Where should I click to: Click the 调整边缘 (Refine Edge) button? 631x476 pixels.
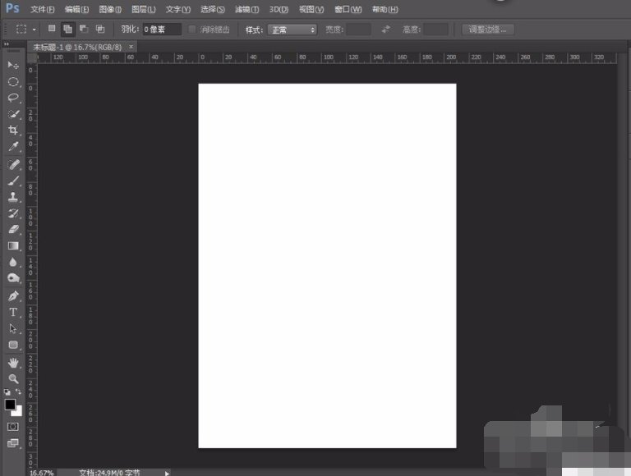coord(488,30)
